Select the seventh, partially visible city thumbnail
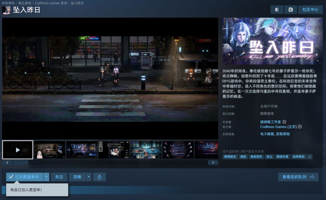The image size is (326, 200). (x=206, y=150)
